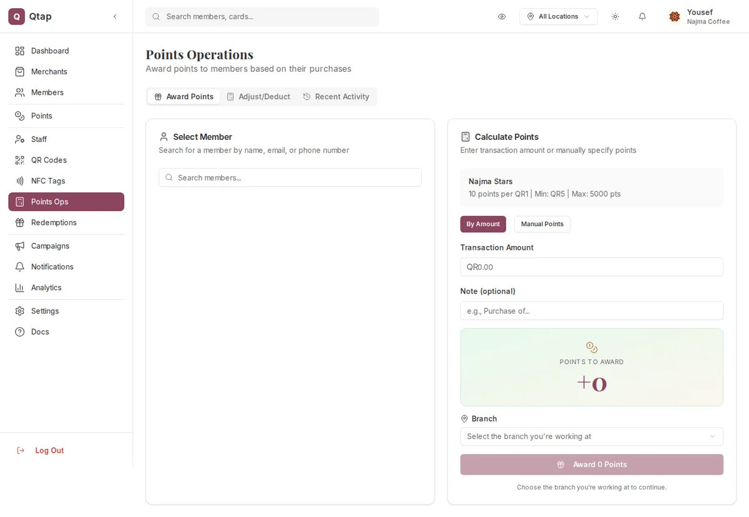The width and height of the screenshot is (749, 517).
Task: Click the Award 0 Points button
Action: (592, 465)
